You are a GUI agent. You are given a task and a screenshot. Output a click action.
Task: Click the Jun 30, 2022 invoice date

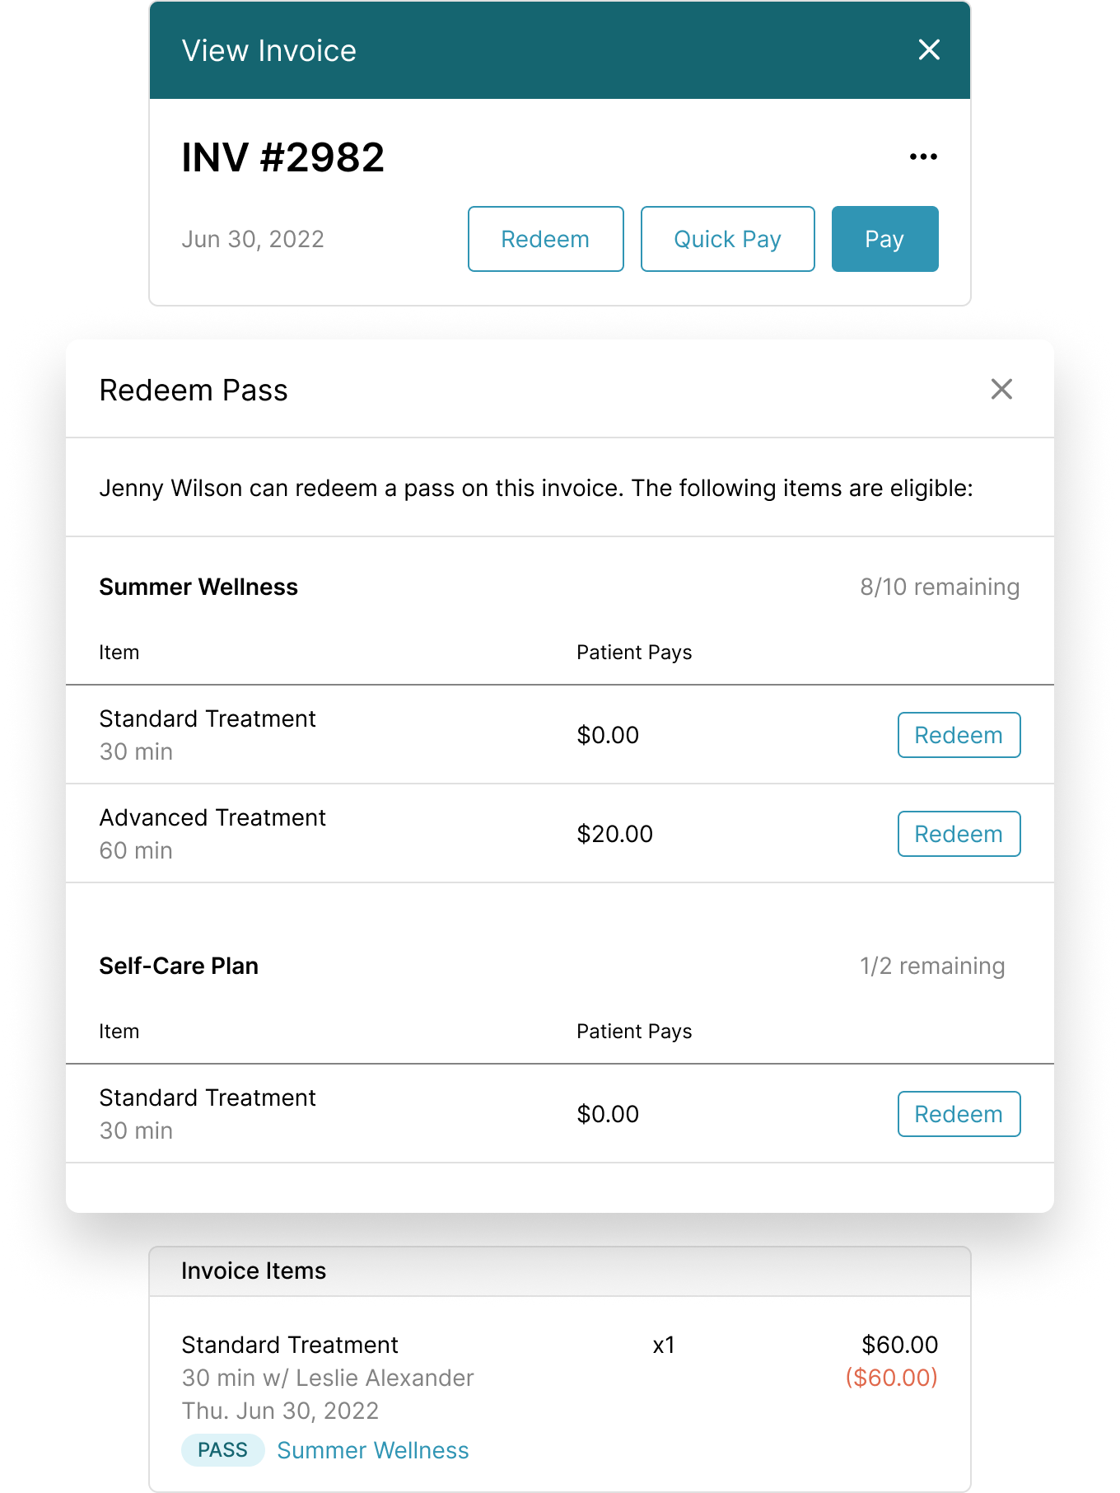tap(253, 239)
